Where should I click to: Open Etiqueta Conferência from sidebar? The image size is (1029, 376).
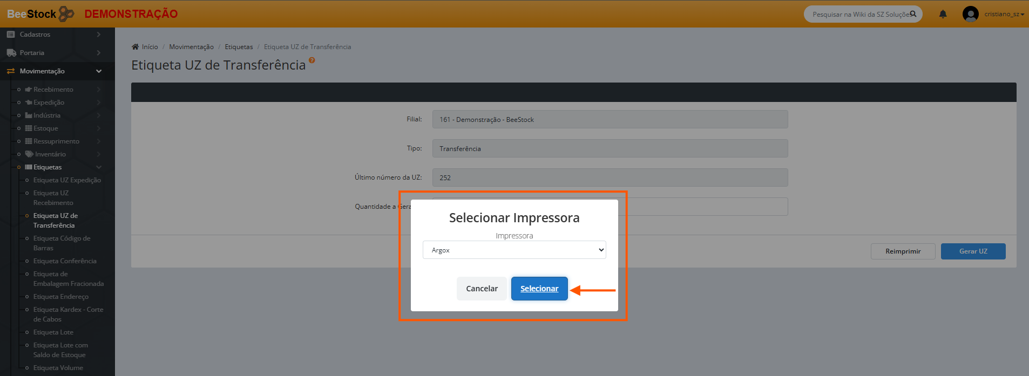(x=65, y=261)
